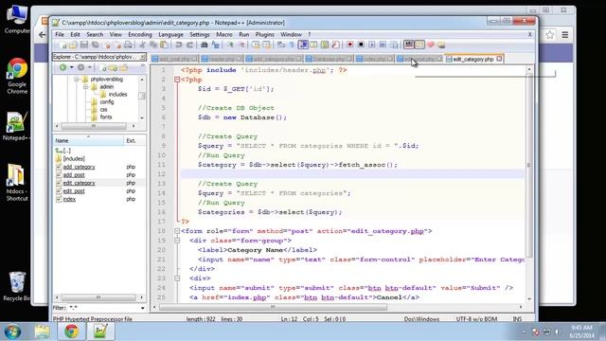Collapse the div fold marker on line 23

(x=177, y=278)
